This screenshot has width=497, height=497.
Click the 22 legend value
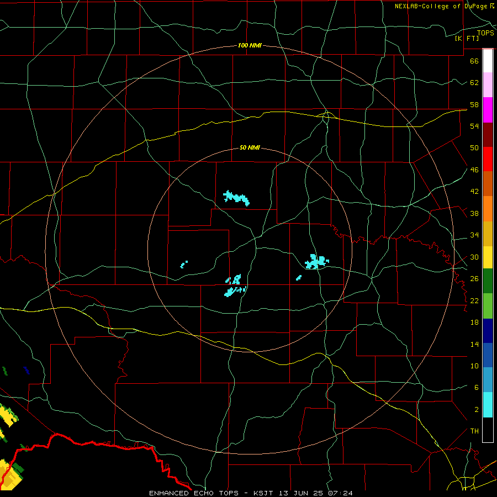pyautogui.click(x=474, y=300)
